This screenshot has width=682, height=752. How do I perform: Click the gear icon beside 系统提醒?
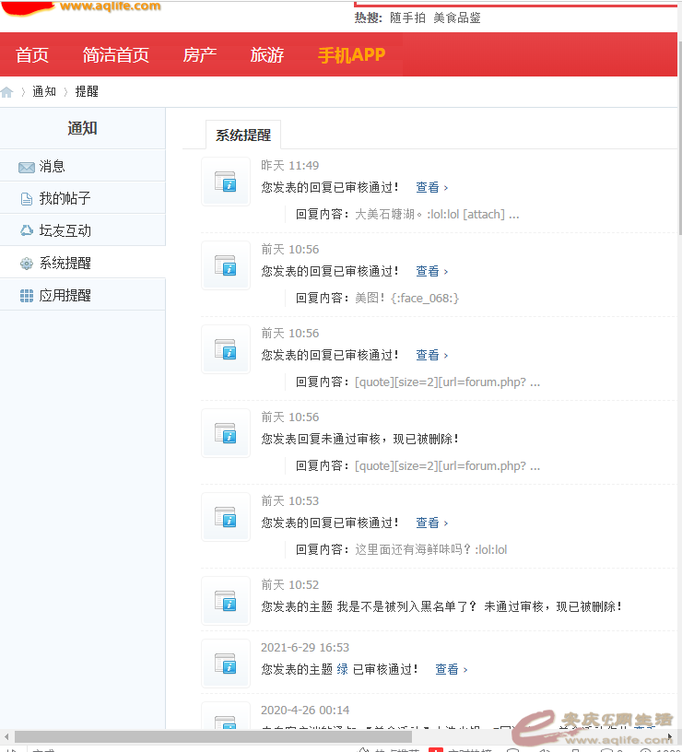27,264
